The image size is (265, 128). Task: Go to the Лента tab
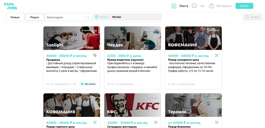point(183,6)
